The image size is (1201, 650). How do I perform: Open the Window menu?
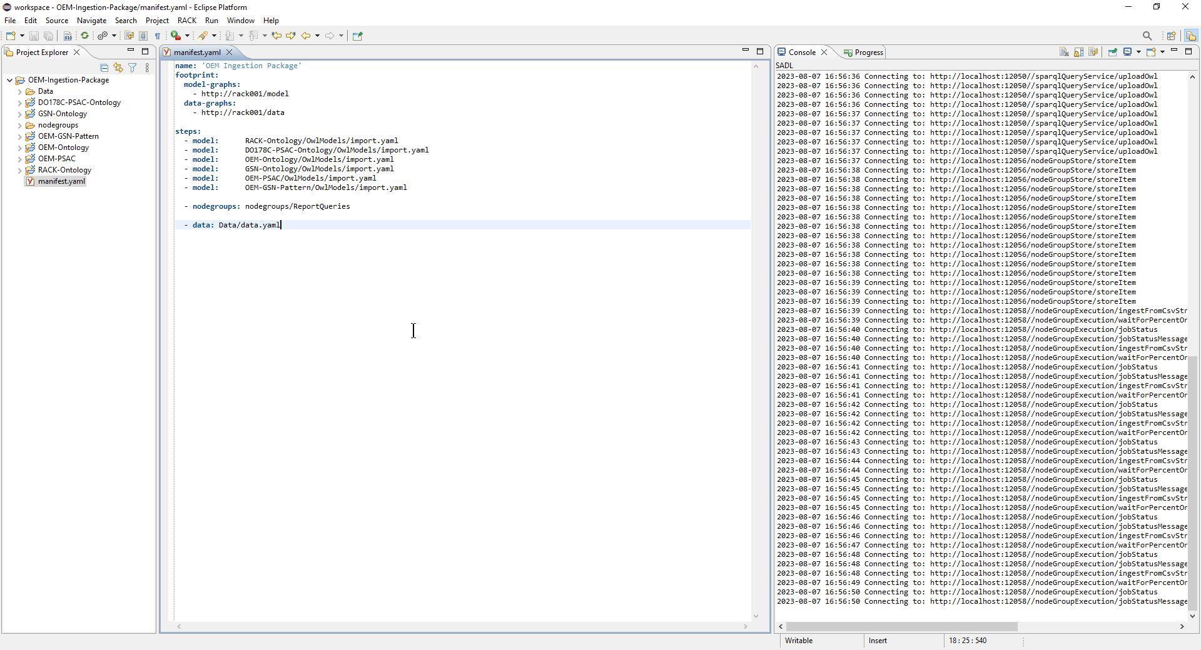(241, 21)
